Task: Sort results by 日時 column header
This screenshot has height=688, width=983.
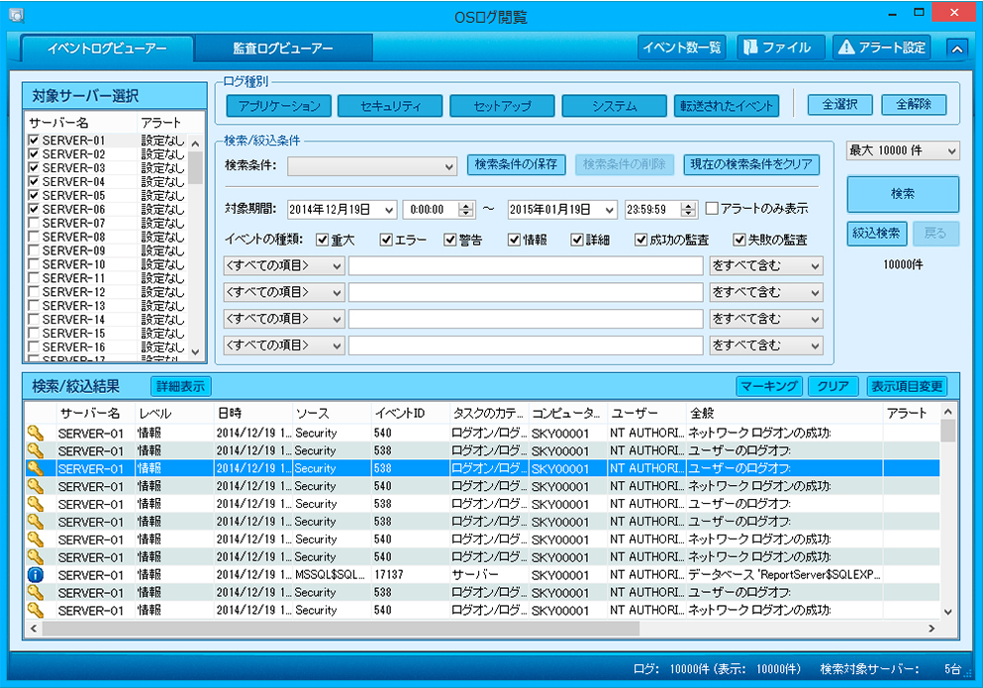Action: [x=253, y=413]
